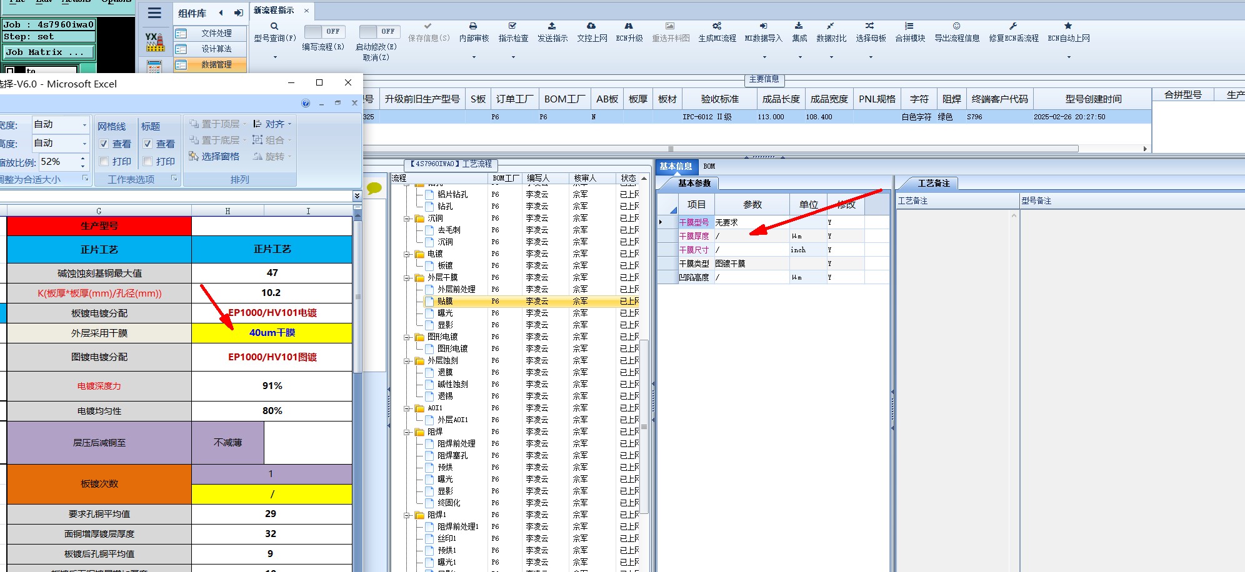Toggle 标题 查看 checkbox in Excel
The width and height of the screenshot is (1245, 572).
click(147, 144)
